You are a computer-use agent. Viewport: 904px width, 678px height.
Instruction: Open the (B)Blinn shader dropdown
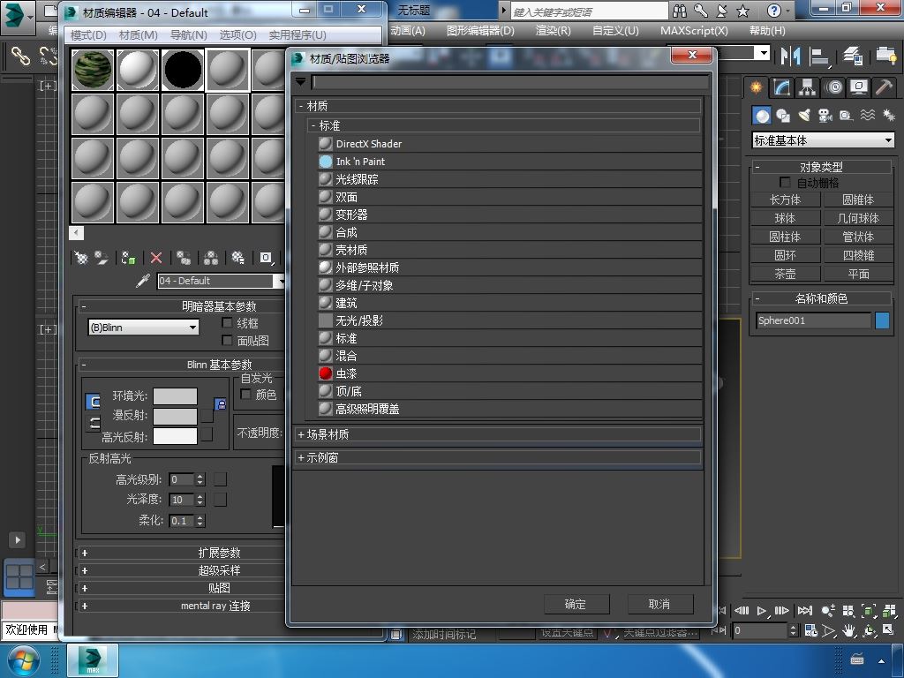[144, 328]
